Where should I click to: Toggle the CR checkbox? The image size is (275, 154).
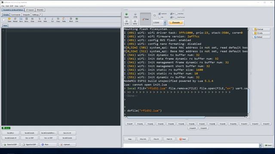coord(171,14)
